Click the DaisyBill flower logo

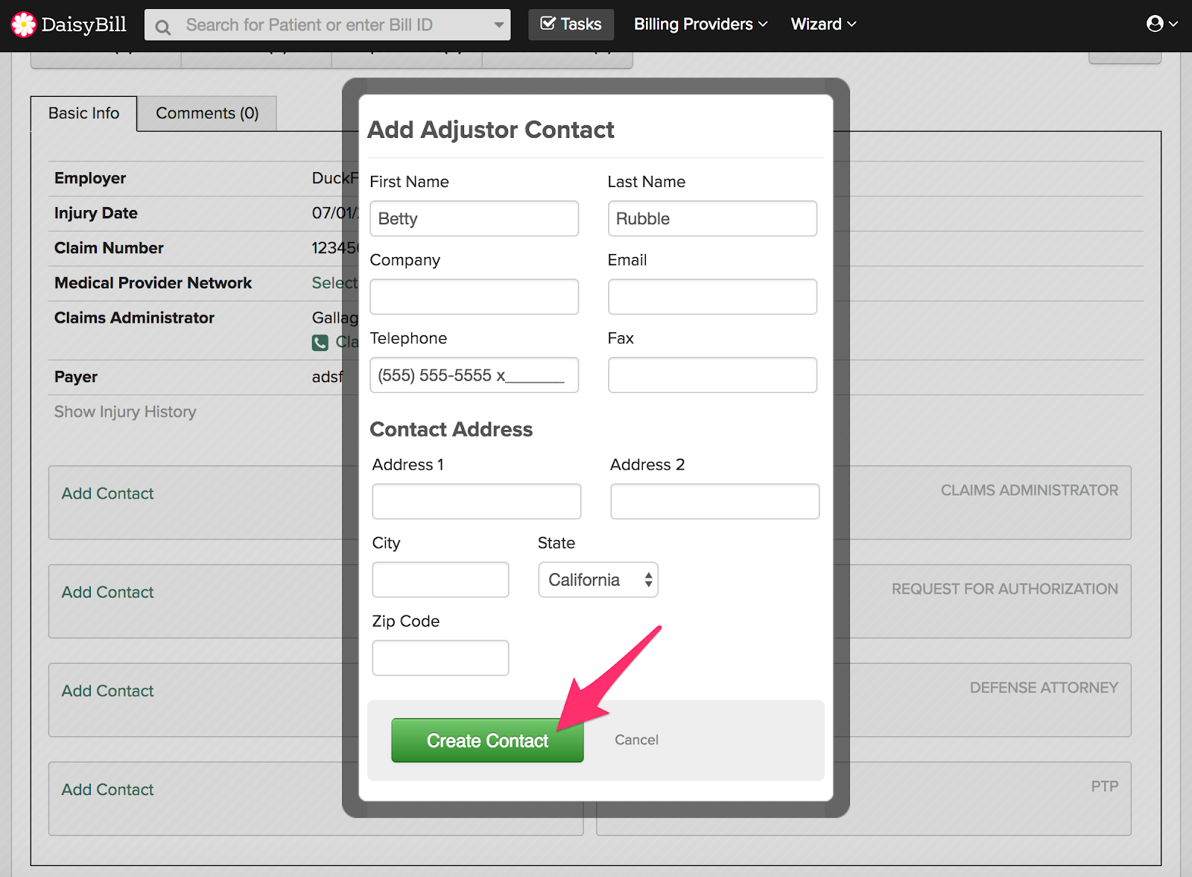pos(24,25)
